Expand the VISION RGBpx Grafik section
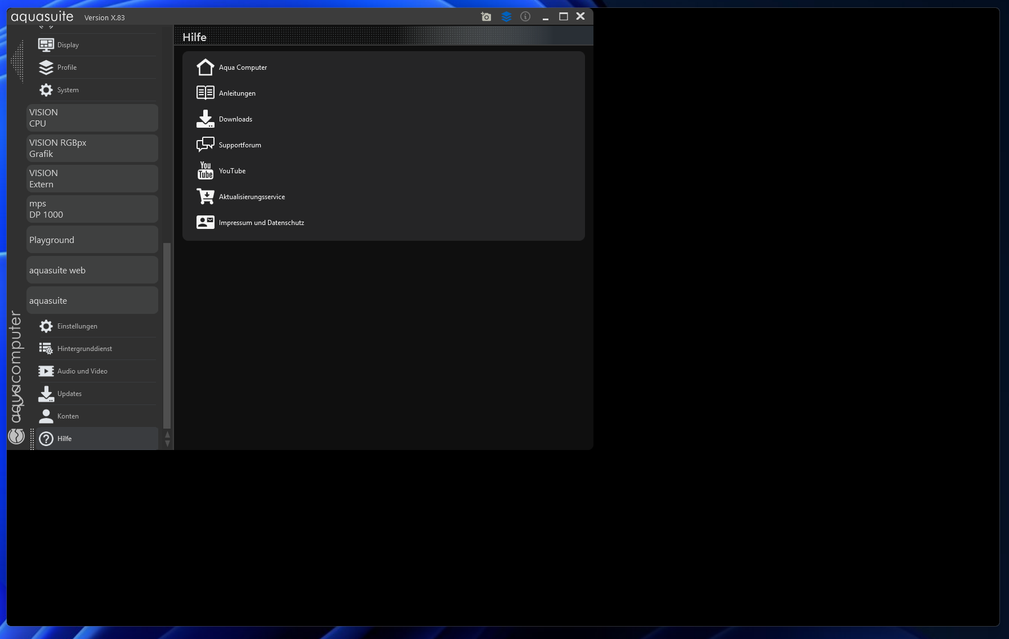The height and width of the screenshot is (639, 1009). 92,148
